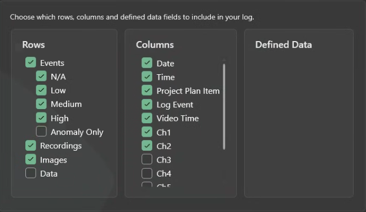Click the Log Event label
This screenshot has height=212, width=366.
point(175,105)
